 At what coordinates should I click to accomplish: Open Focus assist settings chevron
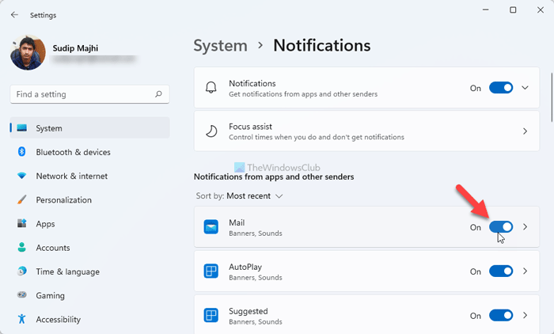tap(525, 131)
